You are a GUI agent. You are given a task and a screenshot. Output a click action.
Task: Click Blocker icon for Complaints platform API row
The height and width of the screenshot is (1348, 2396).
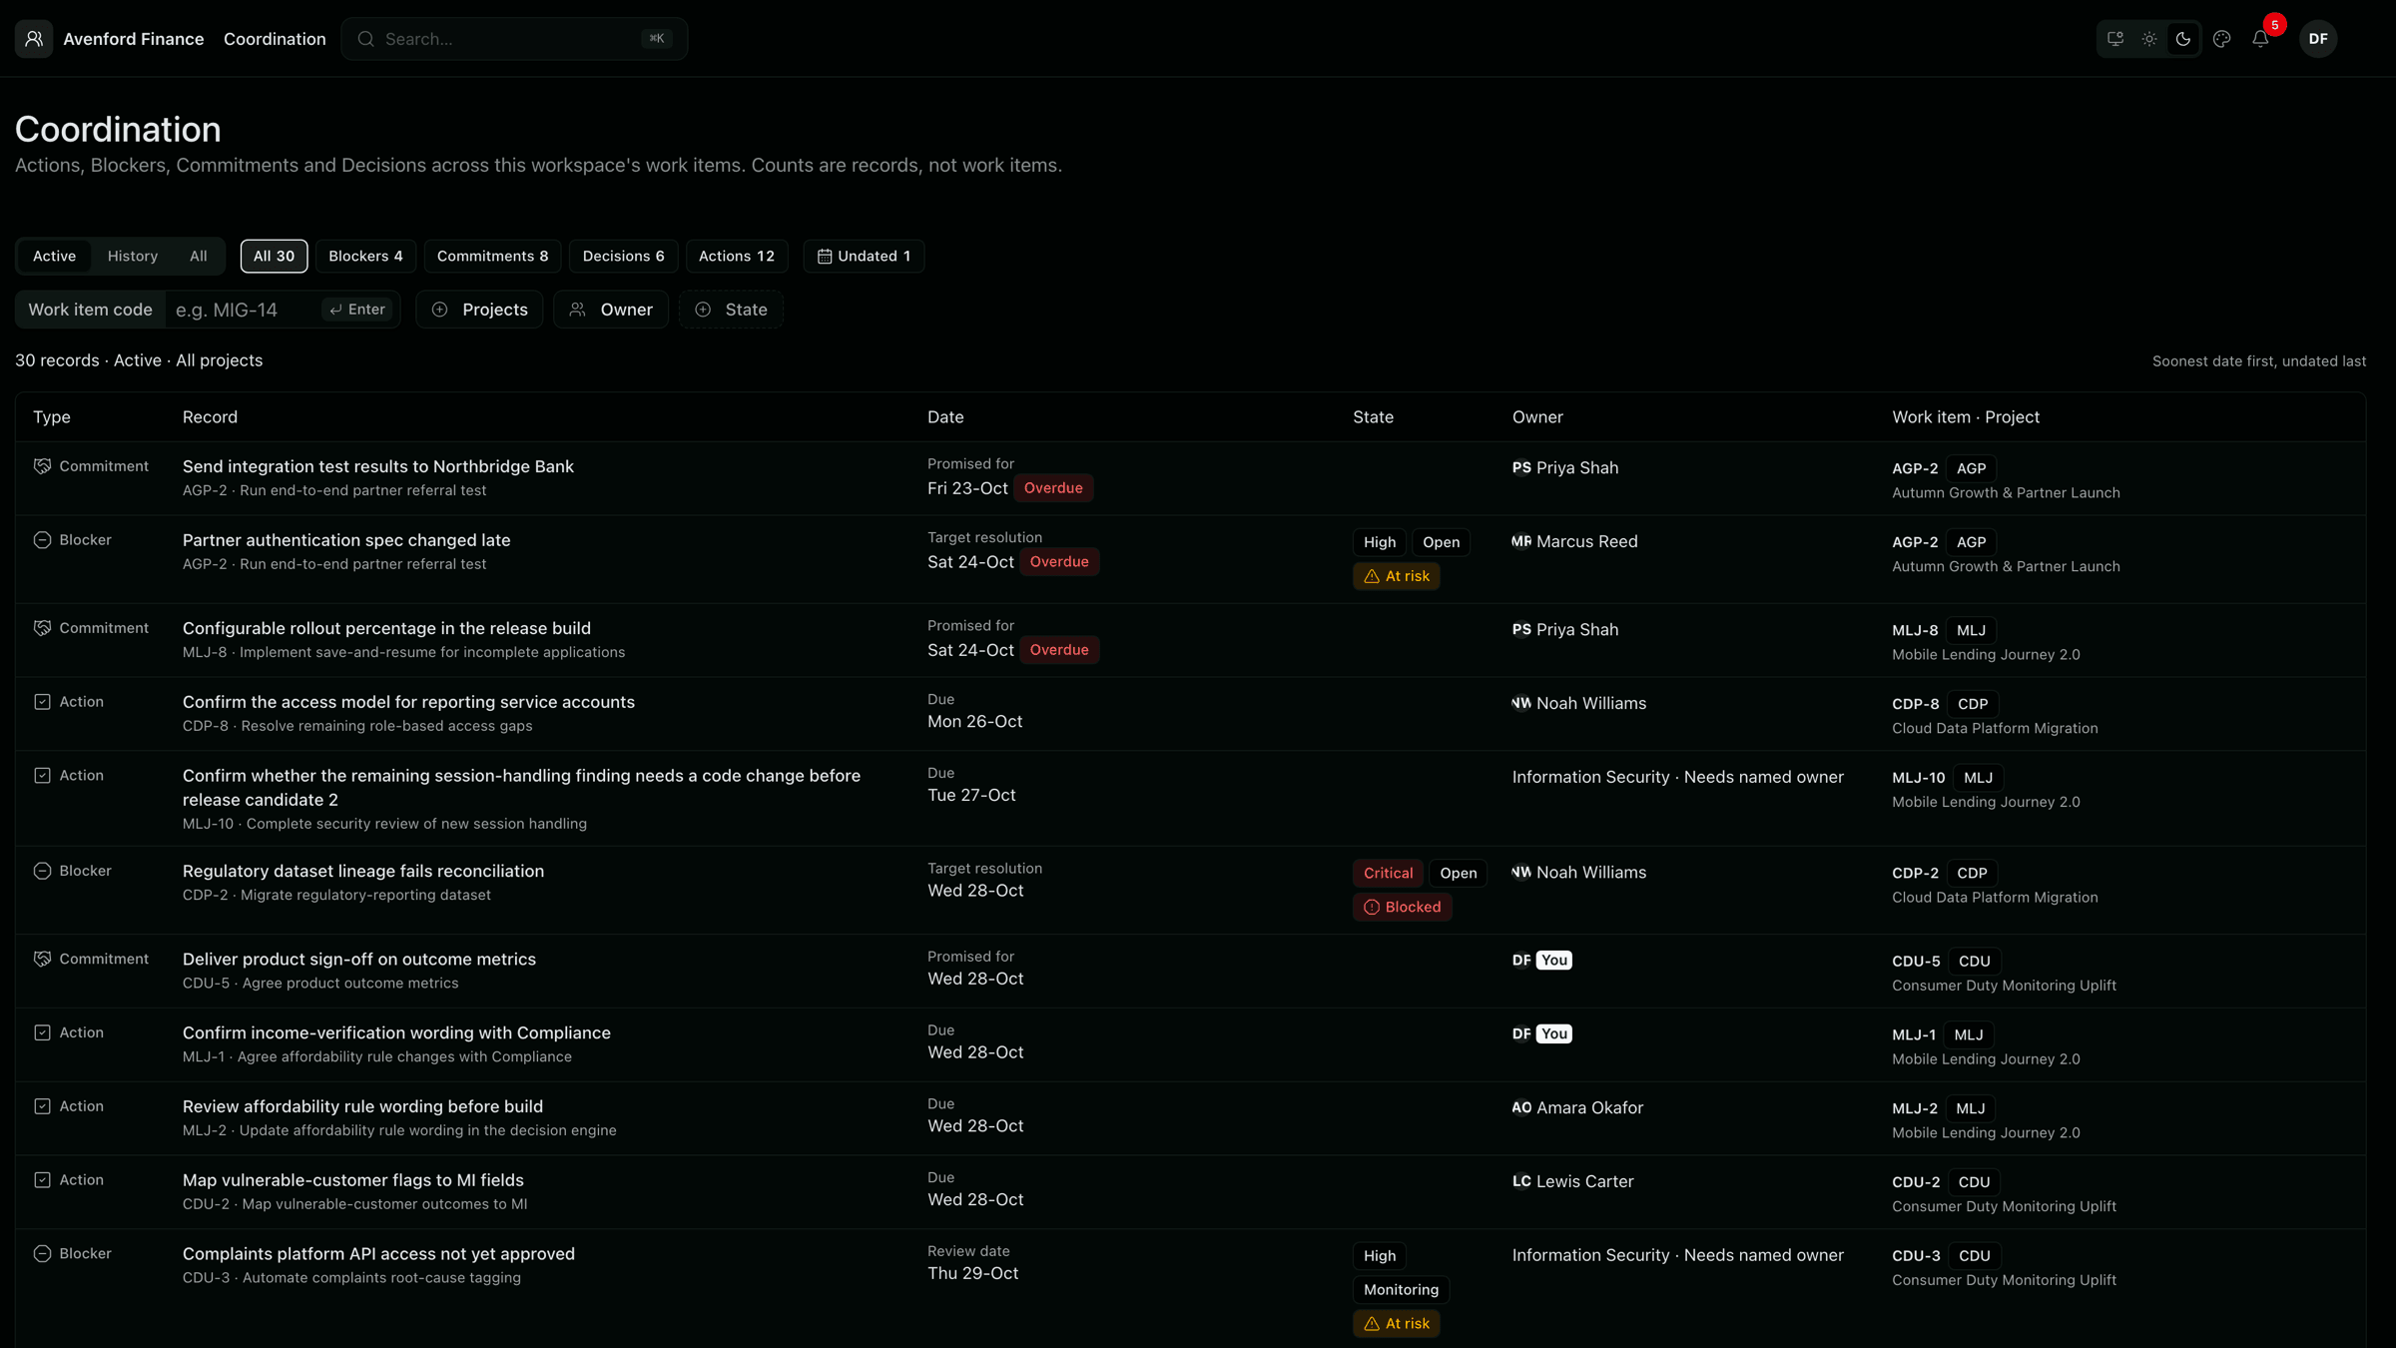pyautogui.click(x=42, y=1254)
